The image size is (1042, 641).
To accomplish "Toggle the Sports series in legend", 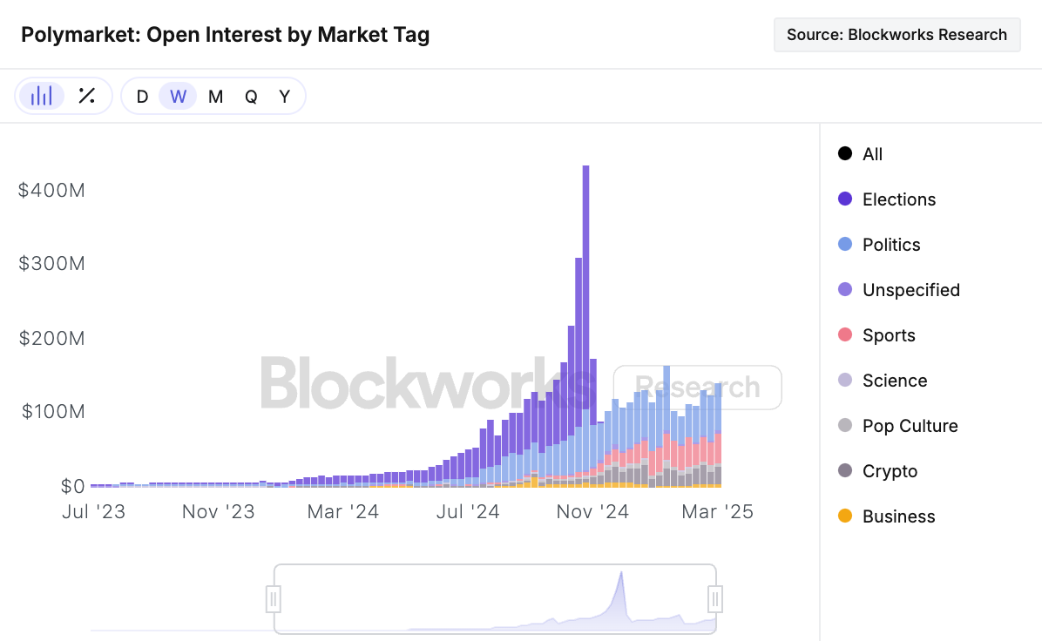I will pyautogui.click(x=876, y=334).
